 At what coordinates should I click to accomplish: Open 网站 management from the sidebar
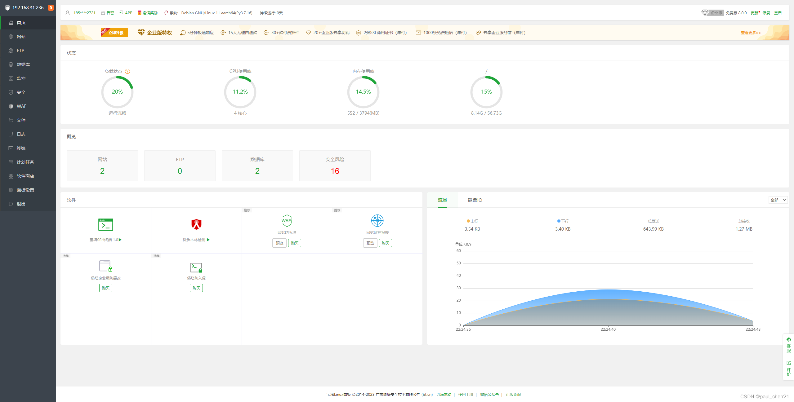click(x=20, y=36)
